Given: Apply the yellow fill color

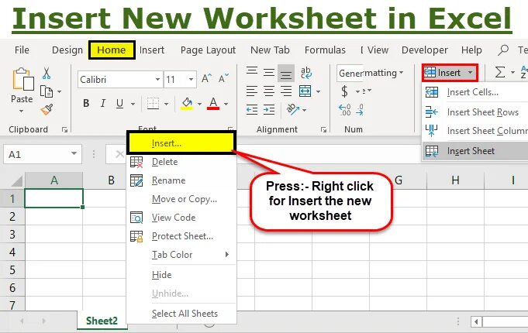Looking at the screenshot, I should pyautogui.click(x=187, y=104).
